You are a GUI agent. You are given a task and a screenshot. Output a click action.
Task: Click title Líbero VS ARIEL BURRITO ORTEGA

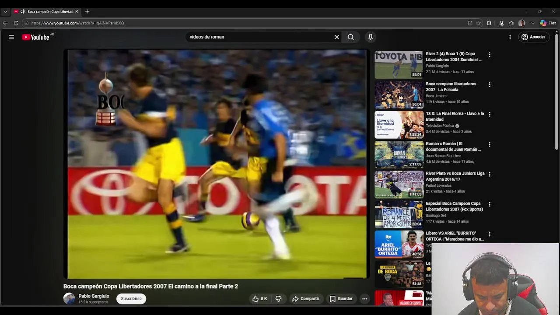(455, 236)
